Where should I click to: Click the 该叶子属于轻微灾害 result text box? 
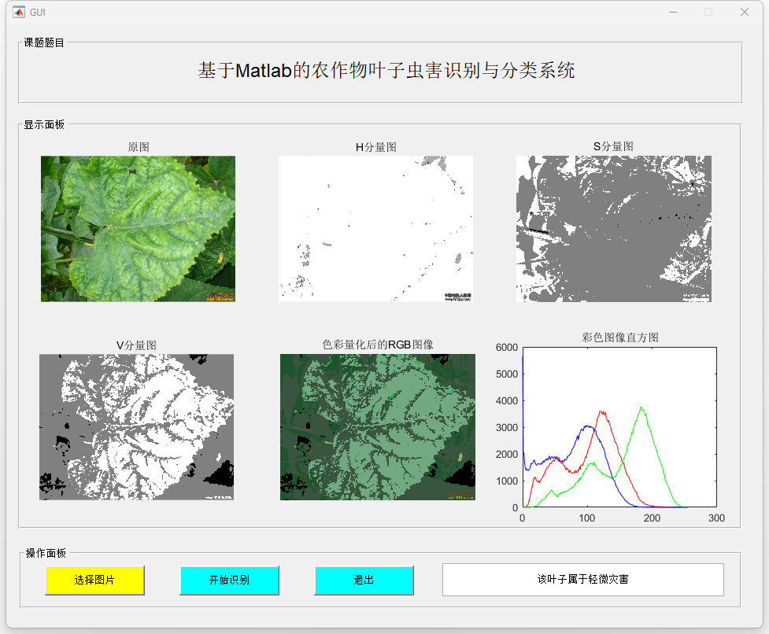pyautogui.click(x=582, y=580)
